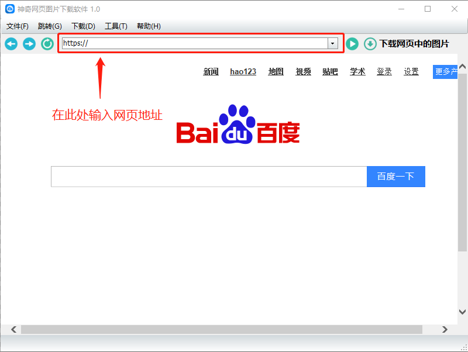Click the circular refresh icon
The height and width of the screenshot is (352, 468).
(47, 44)
